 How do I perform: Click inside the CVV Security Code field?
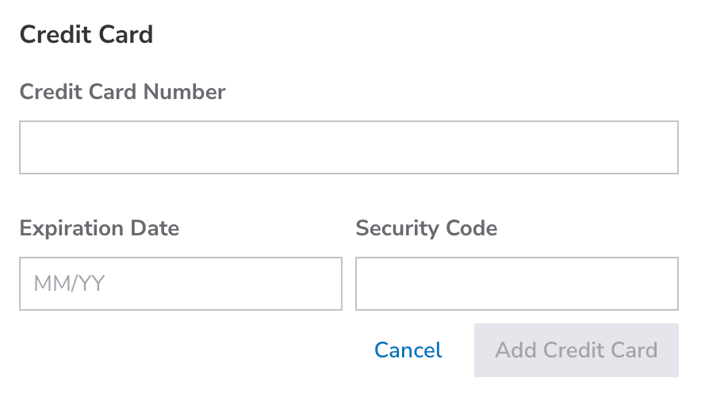pyautogui.click(x=516, y=284)
